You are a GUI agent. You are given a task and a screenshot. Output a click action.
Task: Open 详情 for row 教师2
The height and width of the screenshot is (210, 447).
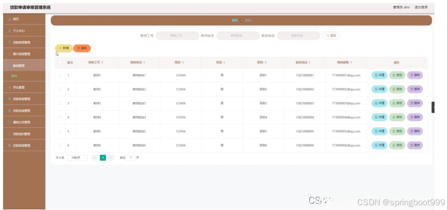(380, 89)
